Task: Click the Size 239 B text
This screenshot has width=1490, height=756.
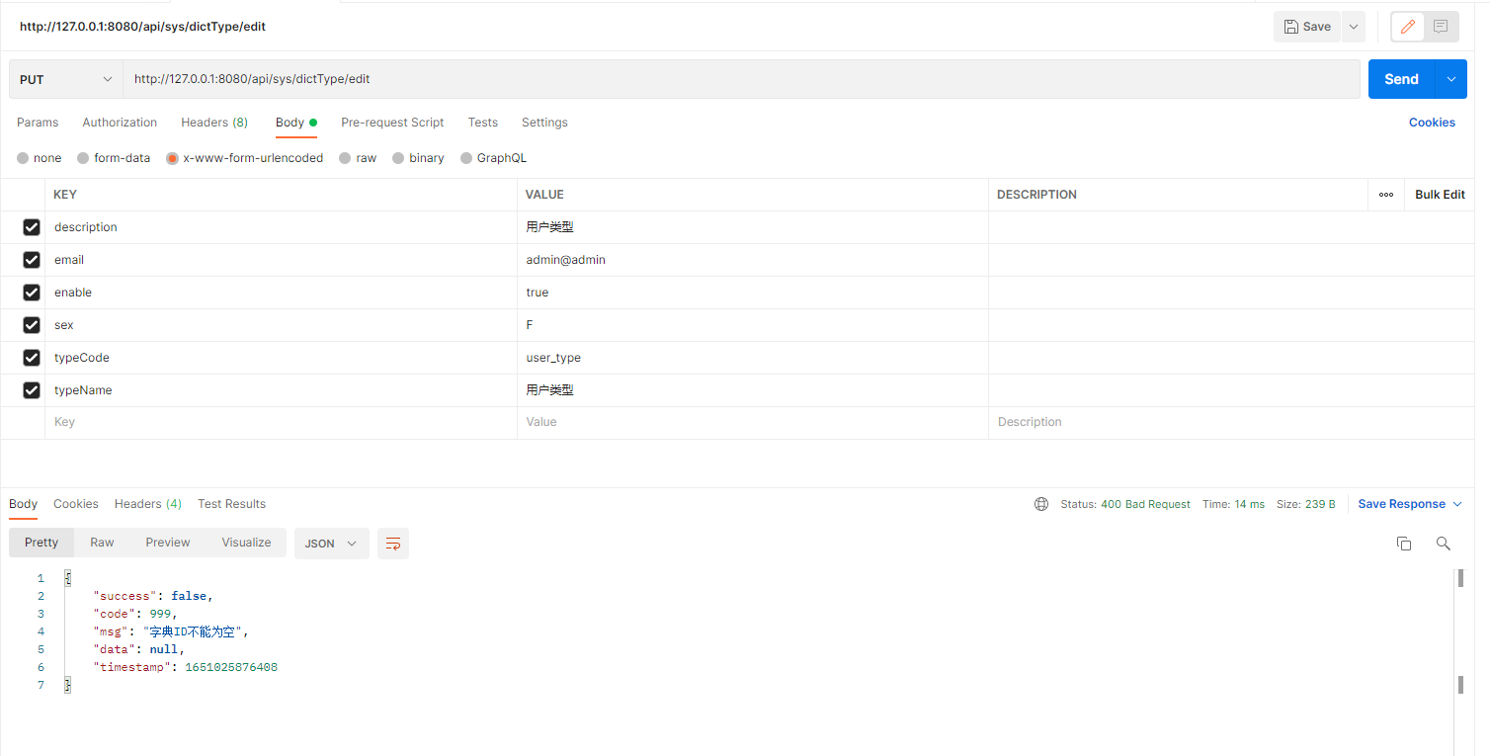Action: pos(1306,504)
